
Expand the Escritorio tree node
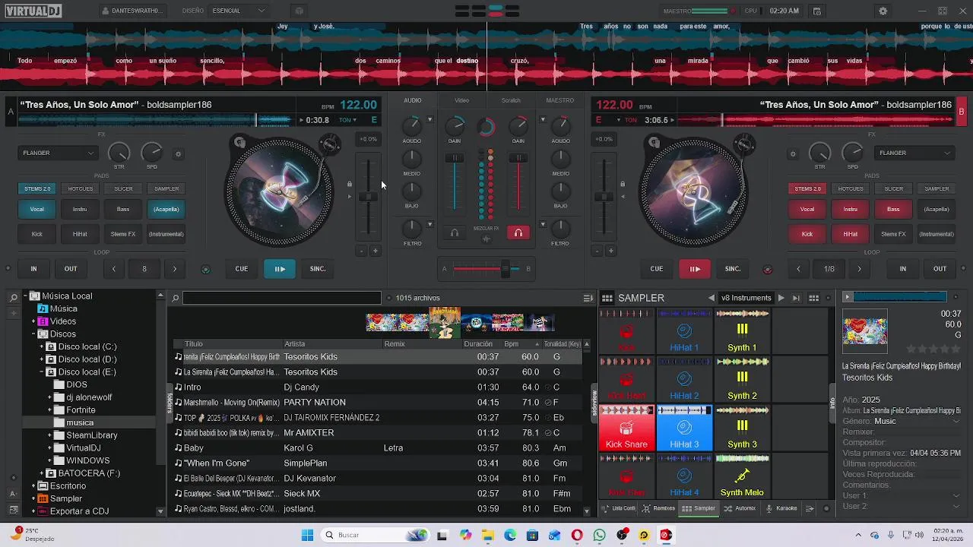point(33,485)
